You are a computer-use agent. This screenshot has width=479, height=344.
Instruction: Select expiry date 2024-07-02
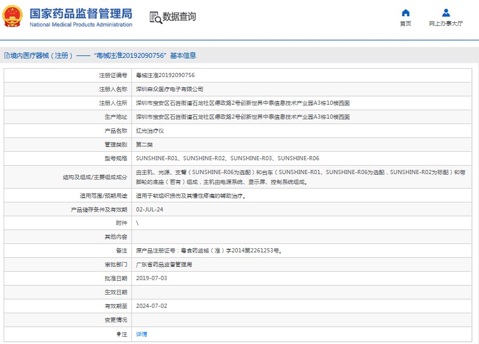151,306
